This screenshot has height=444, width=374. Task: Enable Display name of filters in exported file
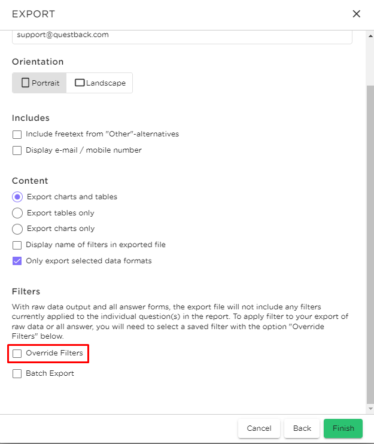click(17, 245)
